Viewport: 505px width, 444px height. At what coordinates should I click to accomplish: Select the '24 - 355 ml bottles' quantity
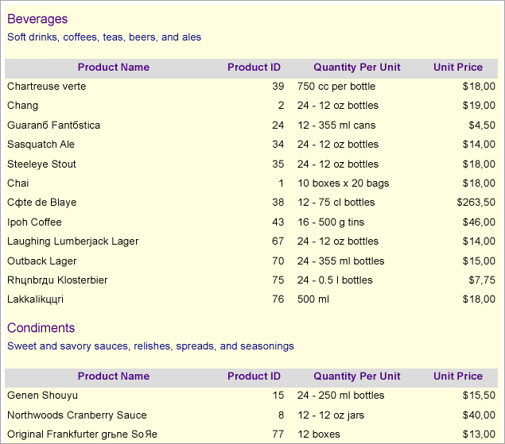(340, 261)
